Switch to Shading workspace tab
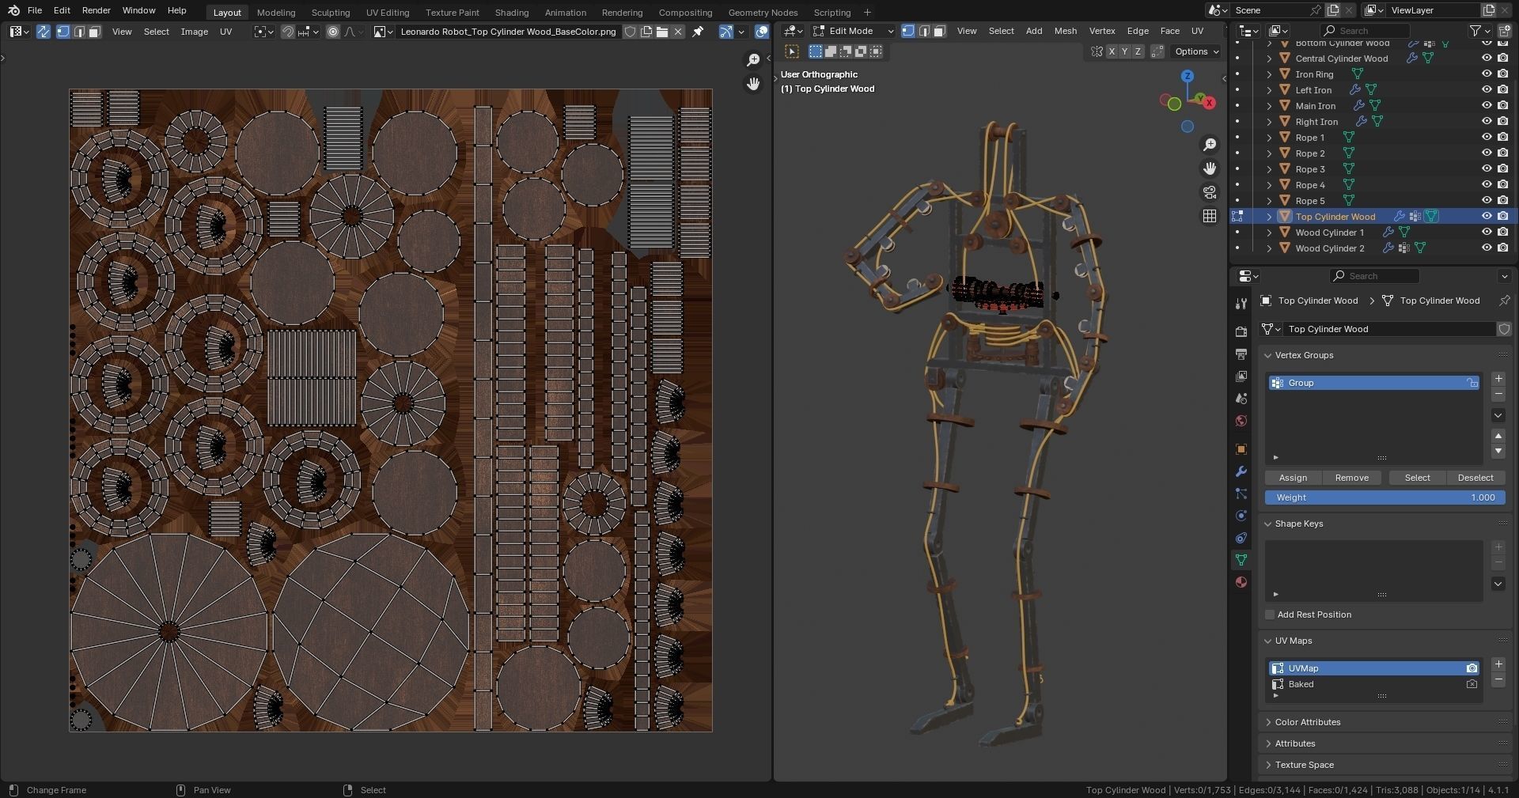Viewport: 1519px width, 798px height. (512, 13)
